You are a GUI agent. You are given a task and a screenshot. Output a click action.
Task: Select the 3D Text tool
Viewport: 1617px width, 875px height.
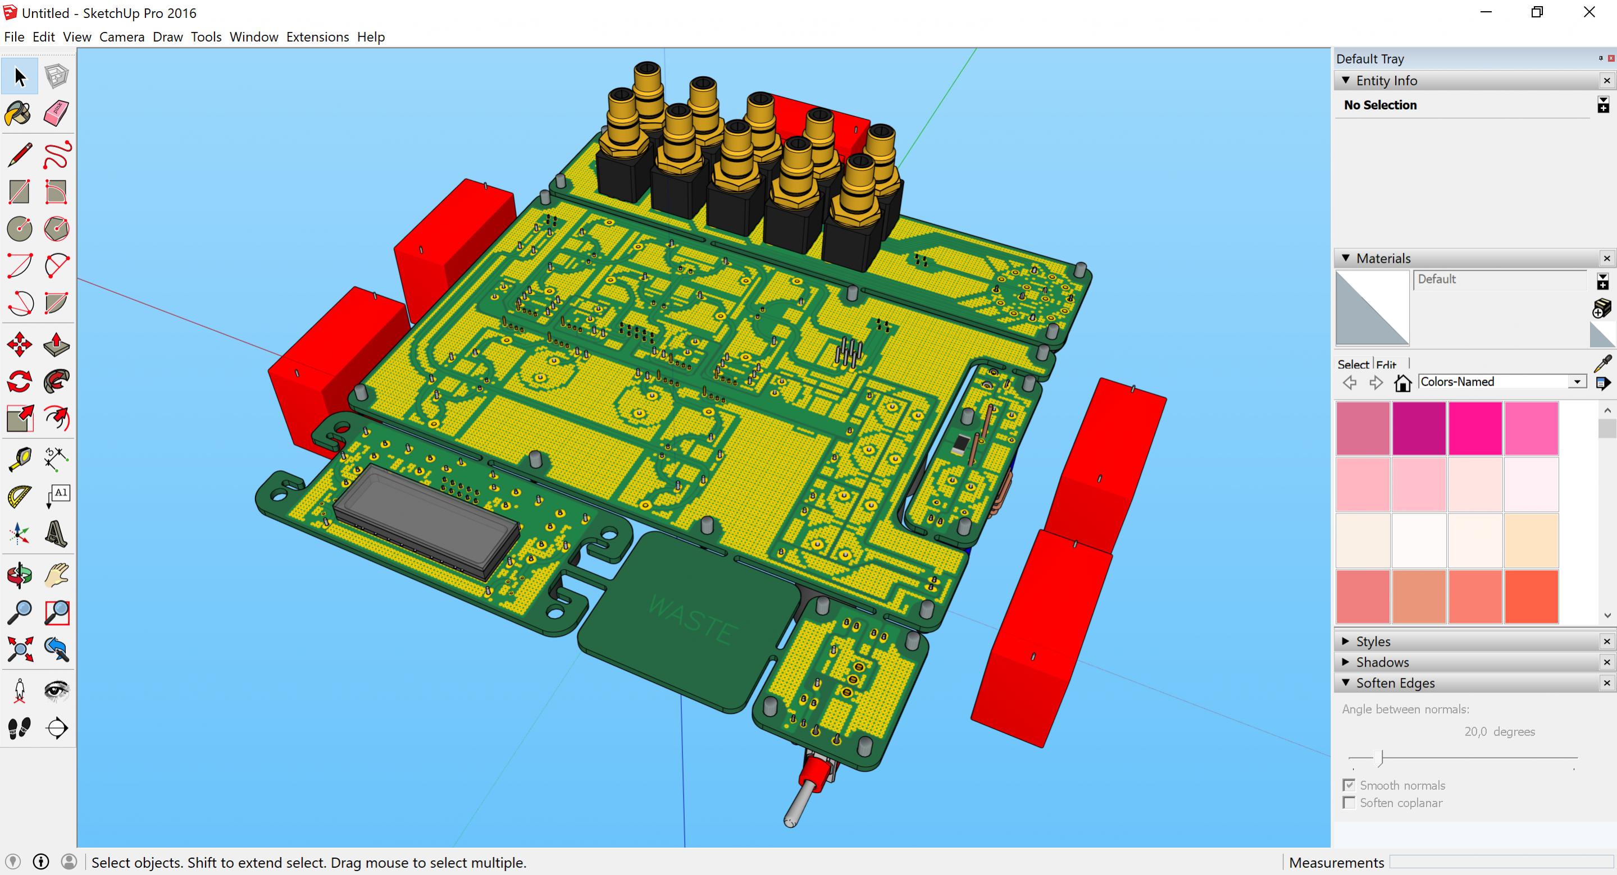tap(57, 534)
